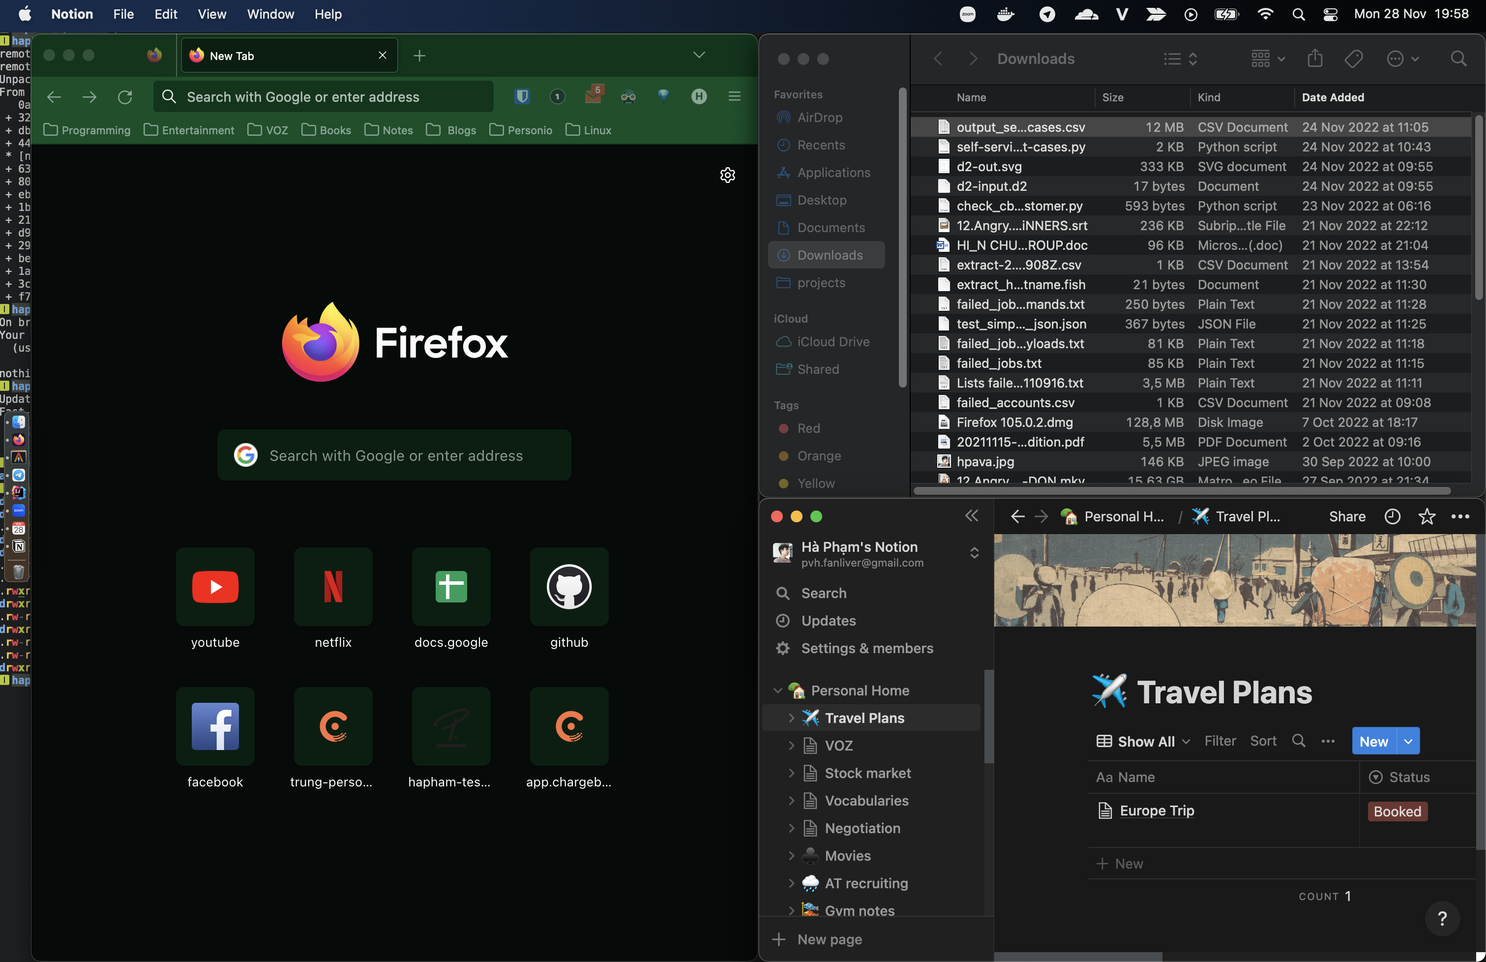
Task: Click the Finder tags icon
Action: coord(1353,59)
